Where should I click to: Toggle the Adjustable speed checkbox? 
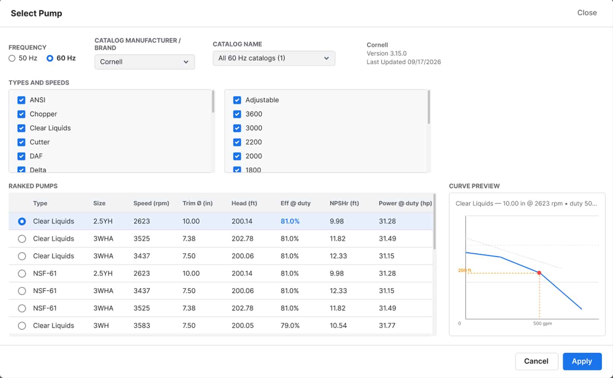237,100
